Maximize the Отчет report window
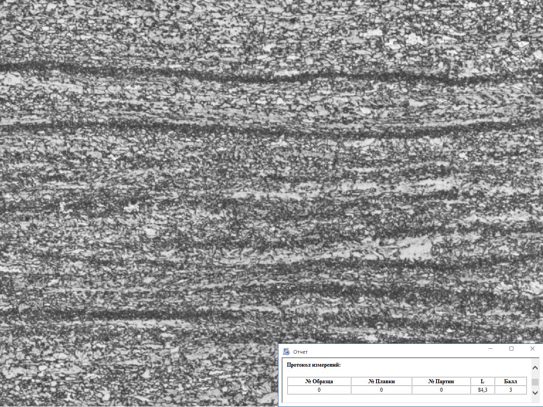 (511, 349)
